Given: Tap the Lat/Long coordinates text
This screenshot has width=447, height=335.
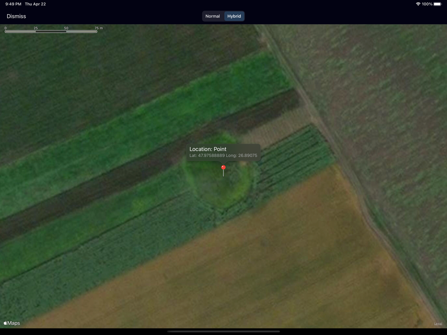Looking at the screenshot, I should point(223,155).
